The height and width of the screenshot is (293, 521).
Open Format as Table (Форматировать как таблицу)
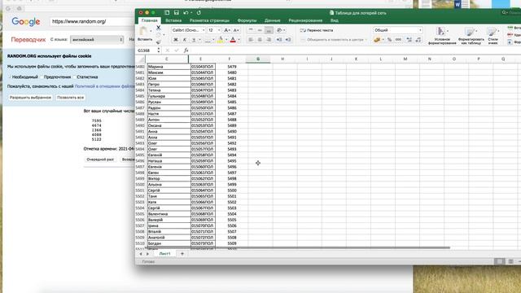pyautogui.click(x=471, y=36)
